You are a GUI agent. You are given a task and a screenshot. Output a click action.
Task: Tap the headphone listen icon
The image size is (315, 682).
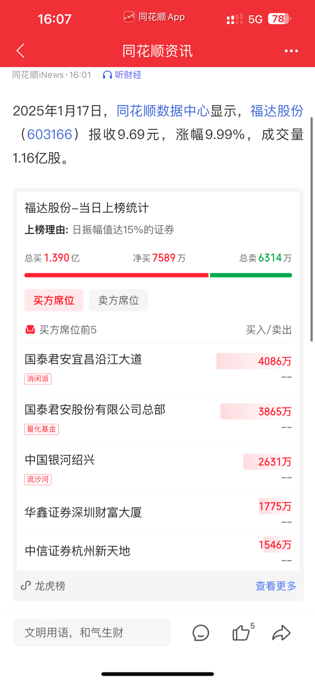[107, 75]
